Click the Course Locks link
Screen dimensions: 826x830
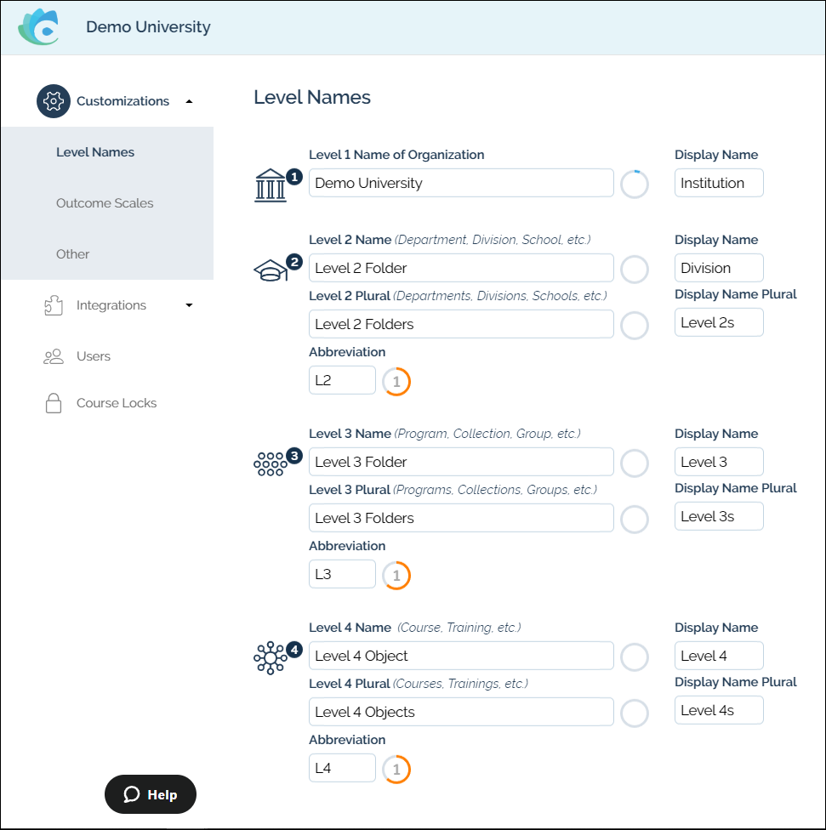pos(117,403)
